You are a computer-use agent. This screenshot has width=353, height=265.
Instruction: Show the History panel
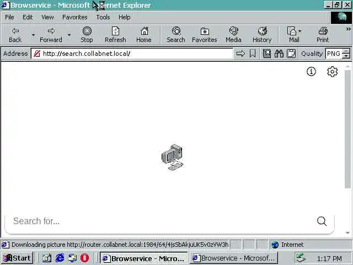(262, 35)
